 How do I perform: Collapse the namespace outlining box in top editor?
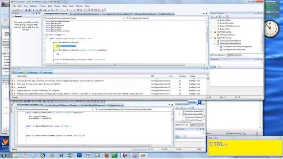click(x=45, y=34)
